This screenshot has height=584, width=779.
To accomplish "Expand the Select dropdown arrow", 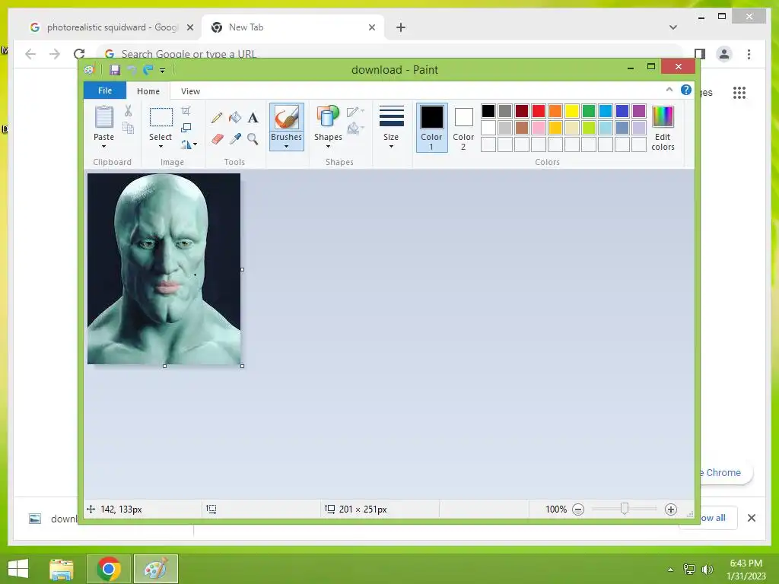I will (x=161, y=147).
